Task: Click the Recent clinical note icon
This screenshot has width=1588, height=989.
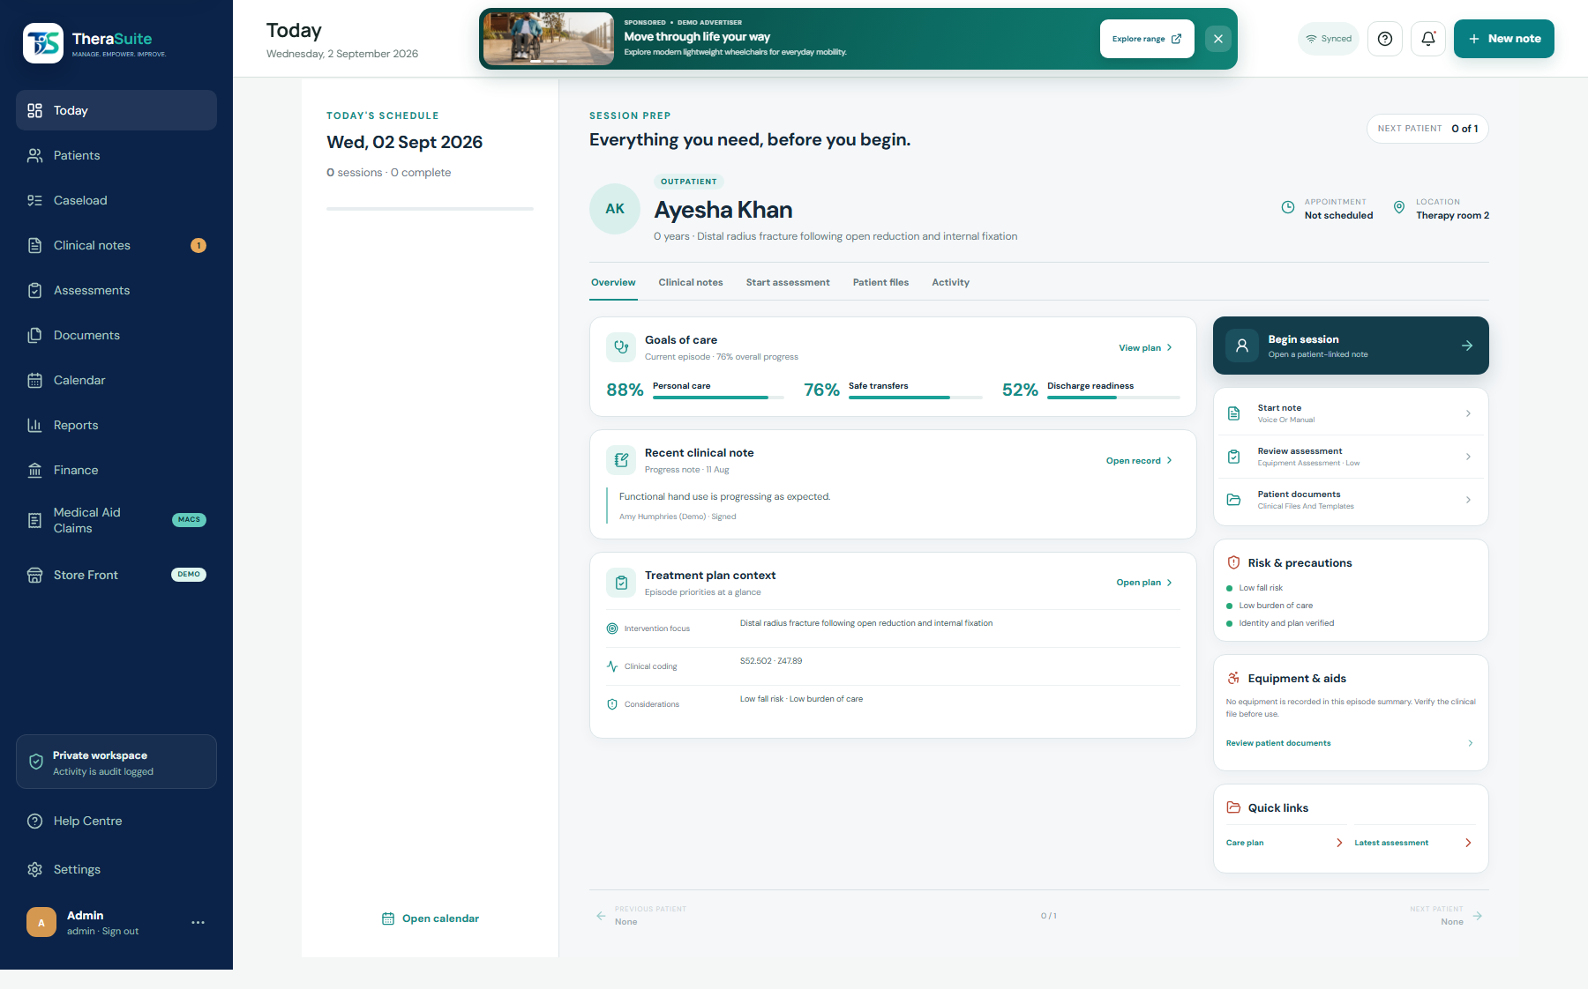Action: pyautogui.click(x=621, y=460)
